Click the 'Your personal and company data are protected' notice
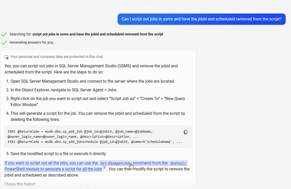This screenshot has width=291, height=189. (x=57, y=57)
